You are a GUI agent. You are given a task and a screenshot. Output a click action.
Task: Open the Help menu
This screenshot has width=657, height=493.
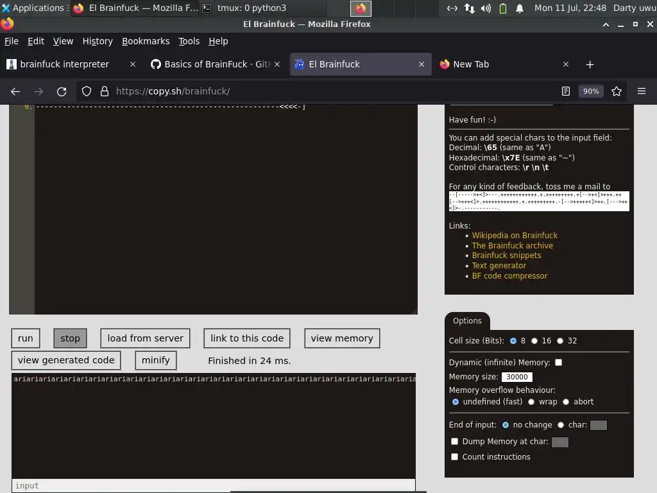pyautogui.click(x=218, y=41)
